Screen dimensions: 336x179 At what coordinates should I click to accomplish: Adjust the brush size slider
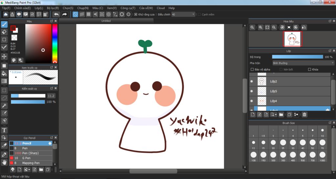(x=28, y=96)
